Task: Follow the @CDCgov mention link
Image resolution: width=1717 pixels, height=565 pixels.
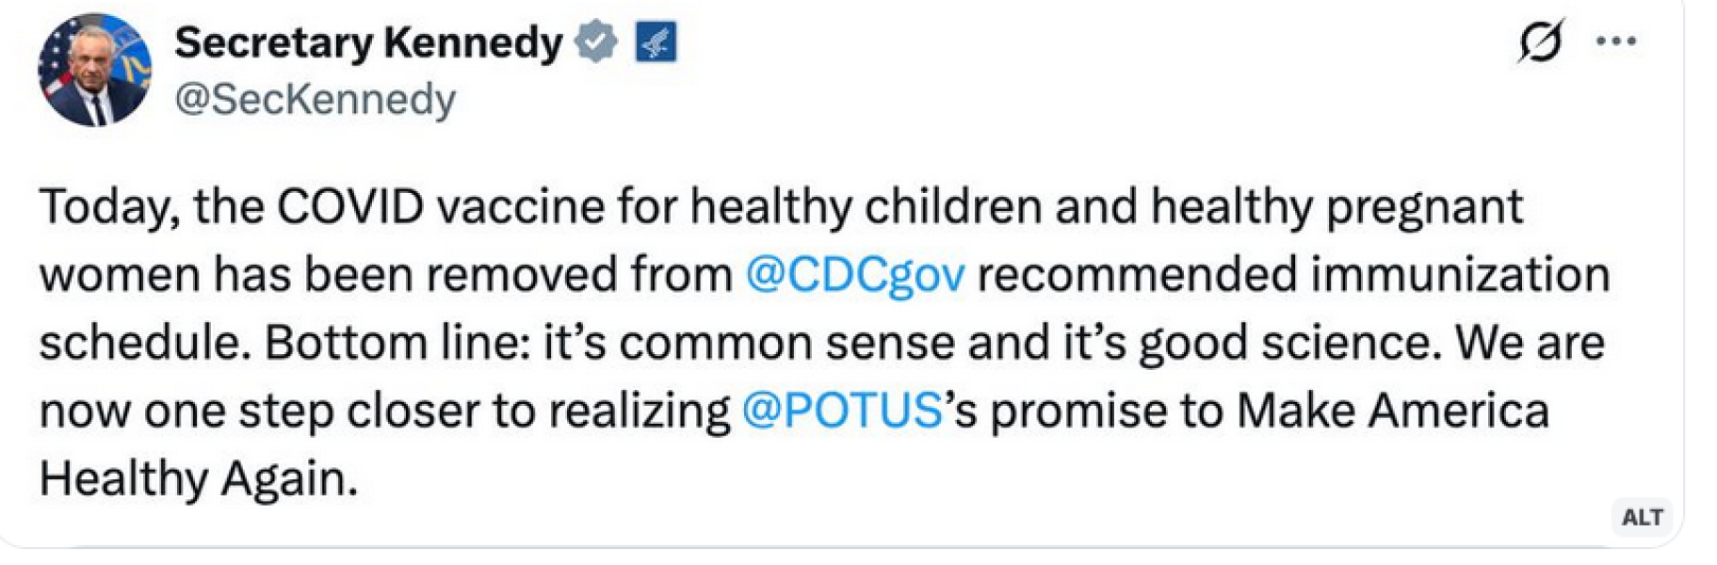Action: [x=854, y=275]
